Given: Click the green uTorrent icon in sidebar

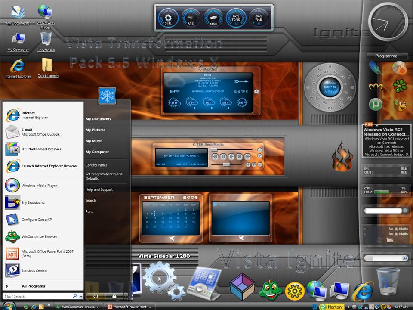Looking at the screenshot, I should click(x=376, y=104).
